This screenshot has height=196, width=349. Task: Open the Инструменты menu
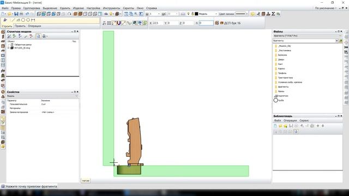(111, 8)
